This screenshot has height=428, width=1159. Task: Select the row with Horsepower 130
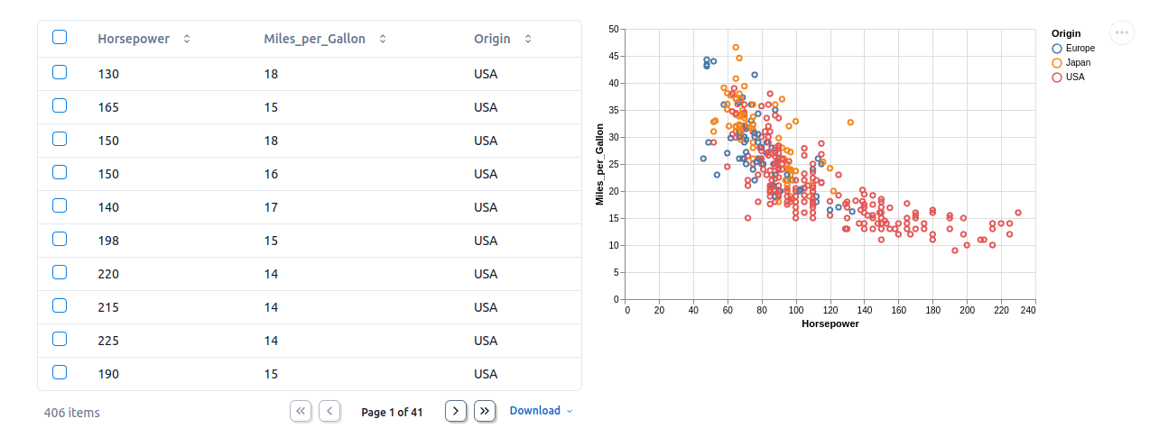[x=60, y=72]
